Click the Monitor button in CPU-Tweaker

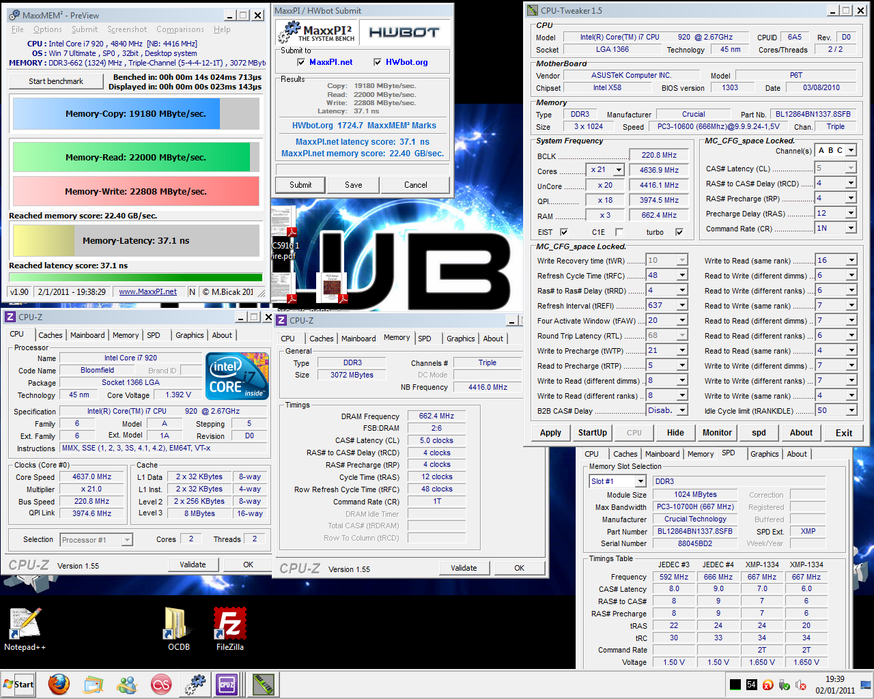pos(717,433)
